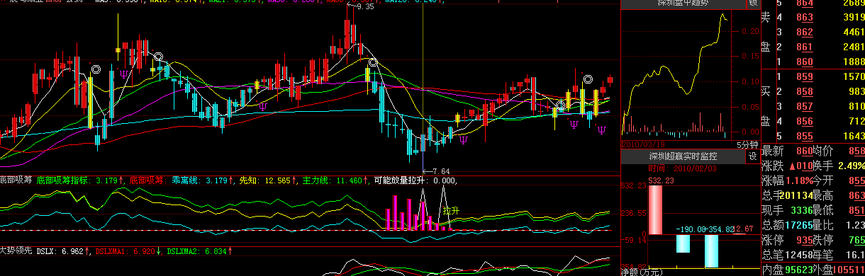Click the 7.64 low price label
The width and height of the screenshot is (865, 276).
coord(440,171)
